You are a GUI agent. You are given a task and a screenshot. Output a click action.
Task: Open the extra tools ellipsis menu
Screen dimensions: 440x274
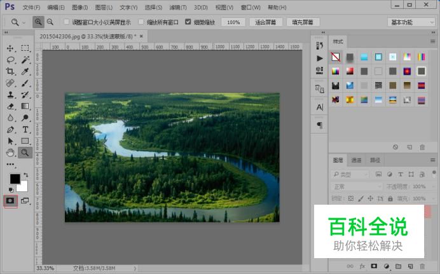10,165
